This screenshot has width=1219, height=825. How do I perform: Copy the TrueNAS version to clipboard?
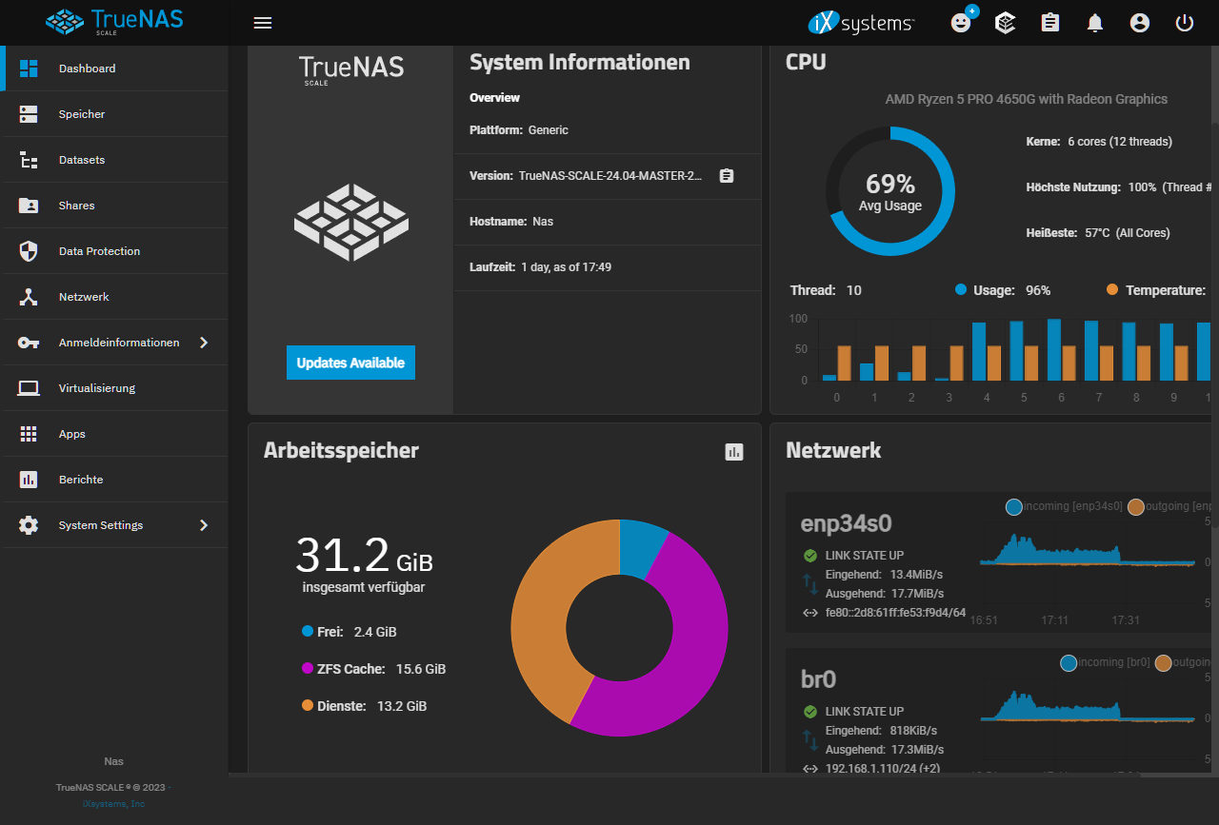pyautogui.click(x=727, y=176)
